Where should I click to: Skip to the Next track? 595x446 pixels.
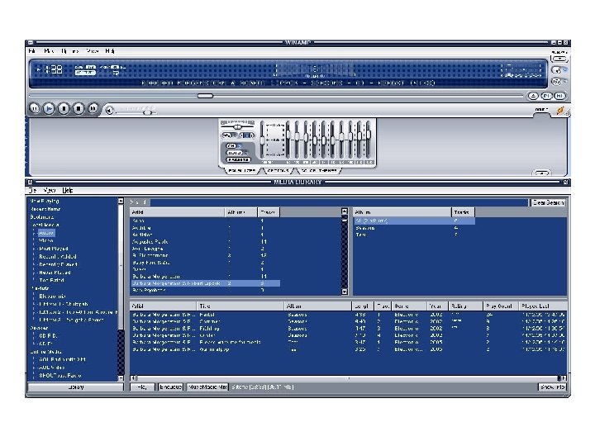[93, 109]
